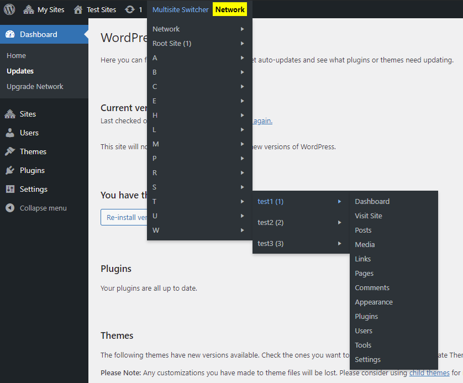Viewport: 463px width, 383px height.
Task: Open Upgrade Network in sidebar
Action: point(35,87)
